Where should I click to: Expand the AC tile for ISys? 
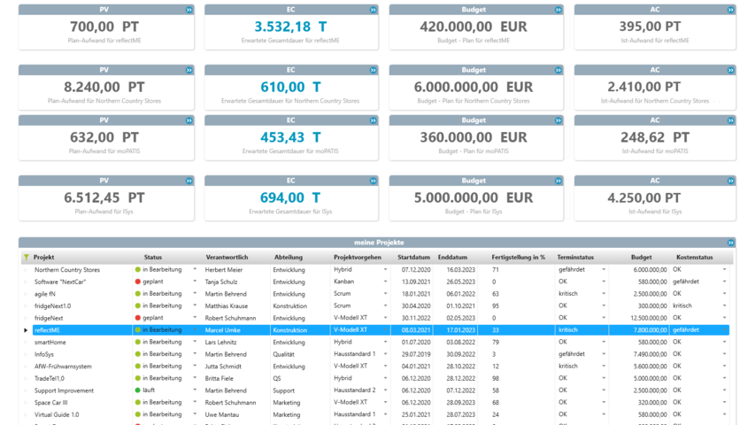pos(730,181)
